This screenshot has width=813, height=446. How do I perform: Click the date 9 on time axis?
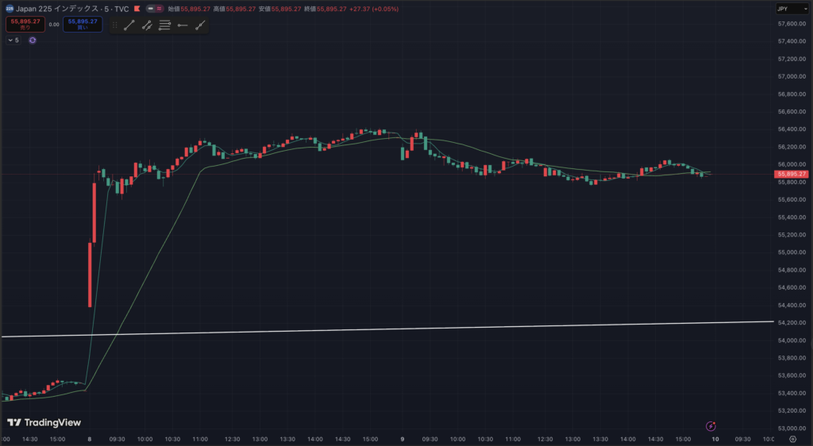(403, 439)
